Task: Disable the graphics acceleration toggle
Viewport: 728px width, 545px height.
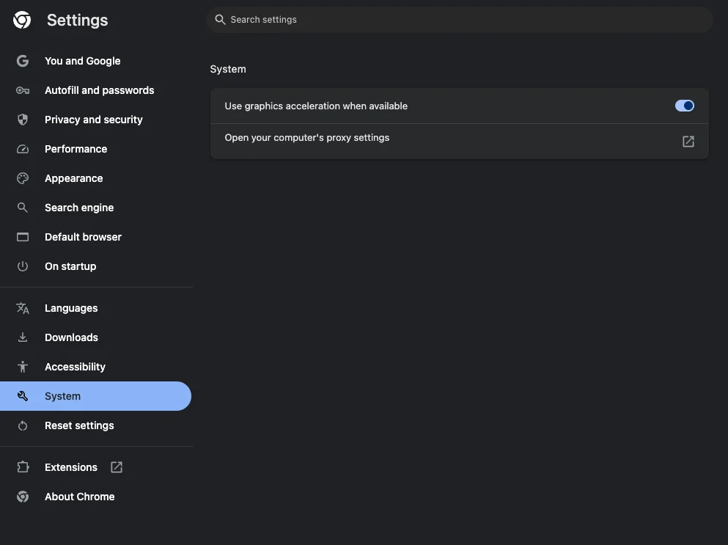Action: pos(684,106)
